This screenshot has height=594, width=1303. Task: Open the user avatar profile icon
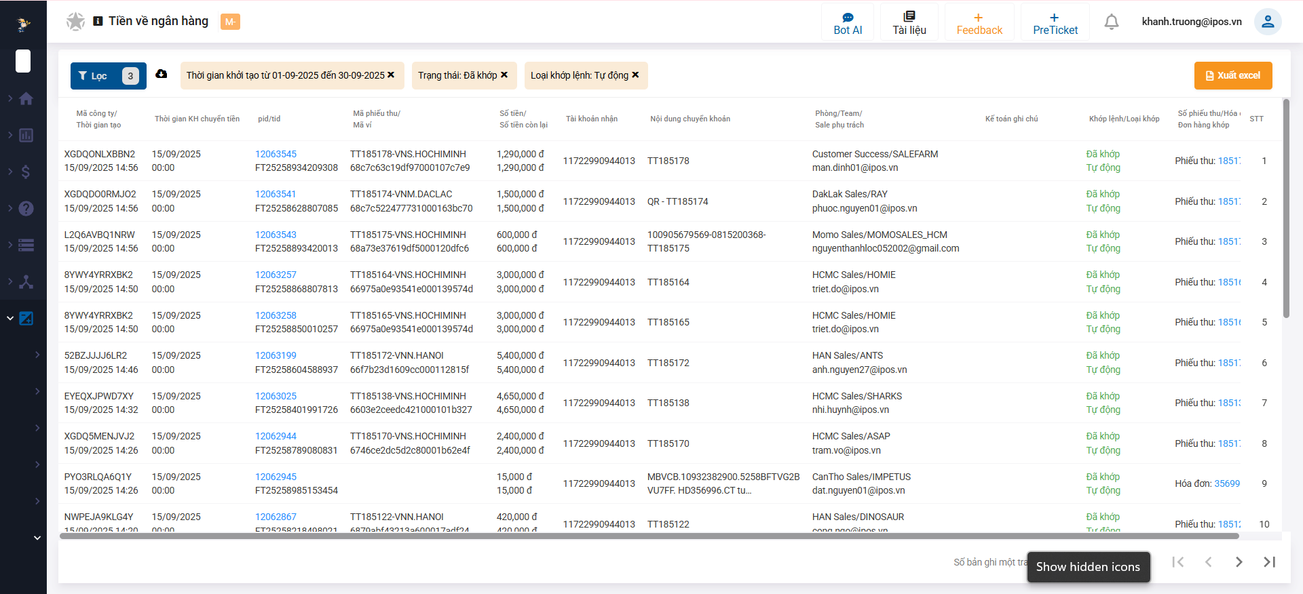coord(1268,22)
